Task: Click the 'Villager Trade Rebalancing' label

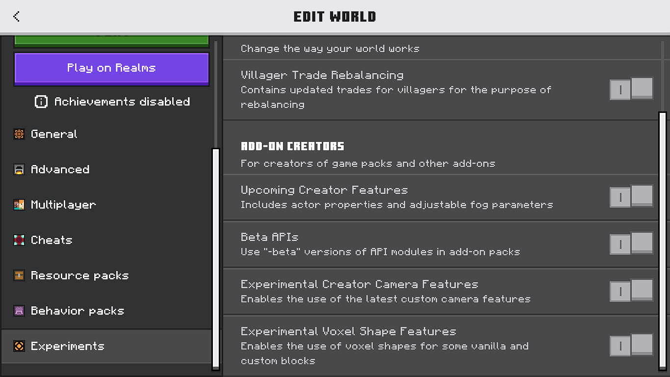Action: (322, 75)
